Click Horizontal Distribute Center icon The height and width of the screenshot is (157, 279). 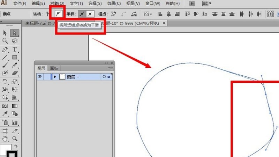251,14
